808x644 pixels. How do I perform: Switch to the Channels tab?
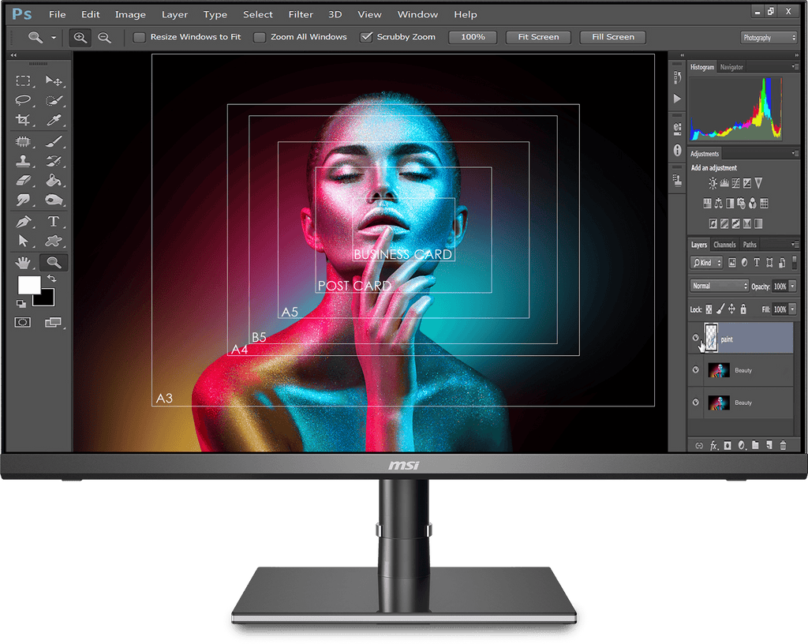(x=724, y=245)
